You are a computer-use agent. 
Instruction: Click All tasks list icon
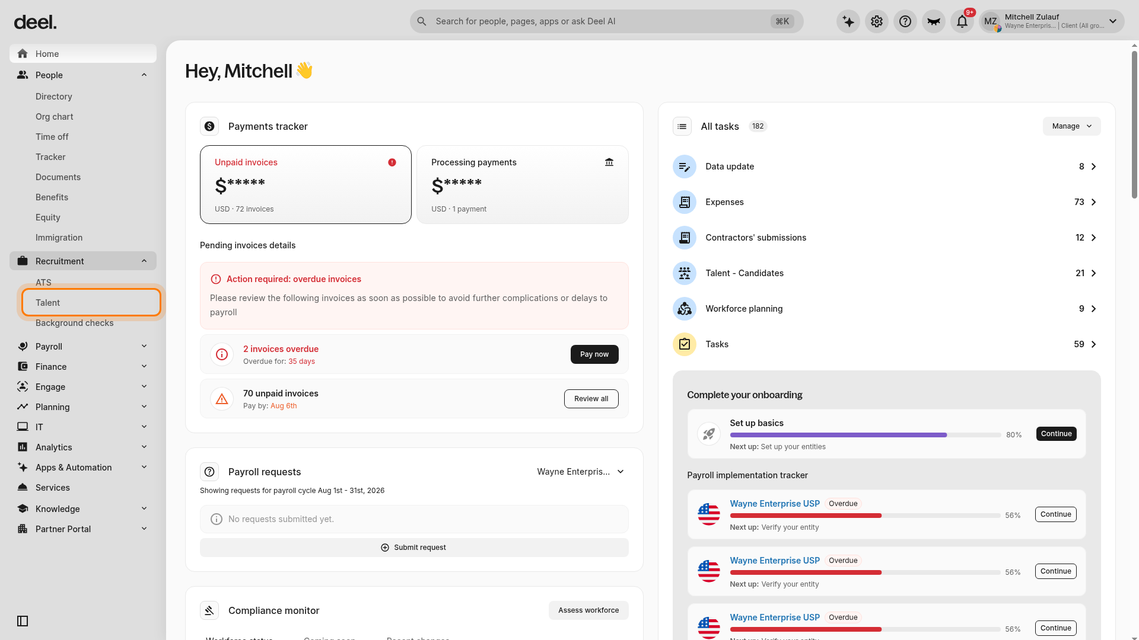pos(682,126)
